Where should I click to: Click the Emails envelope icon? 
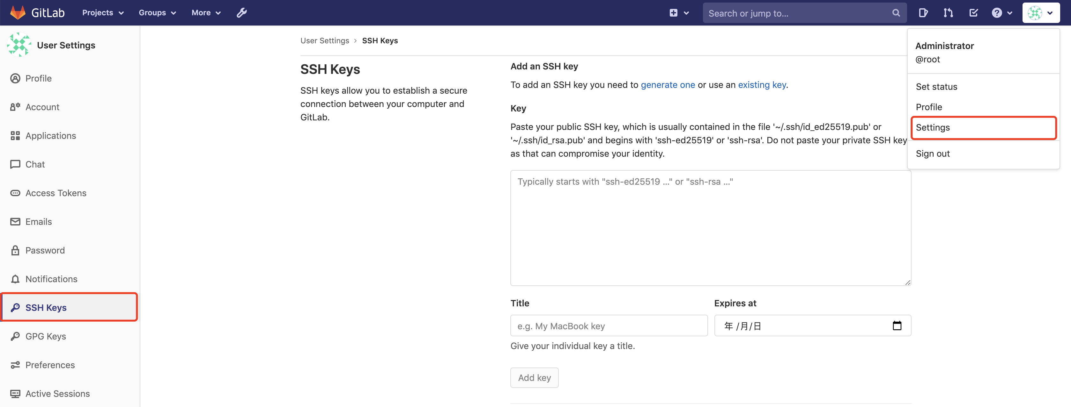click(x=15, y=222)
